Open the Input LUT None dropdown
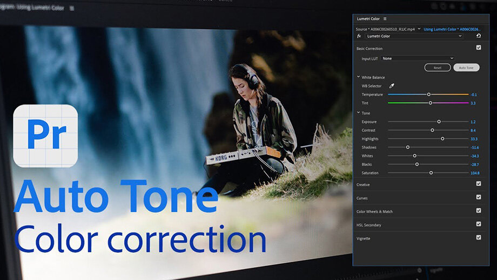 418,58
